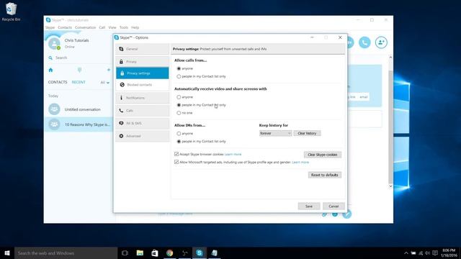Allow calls from anyone
461x259 pixels.
[x=179, y=68]
